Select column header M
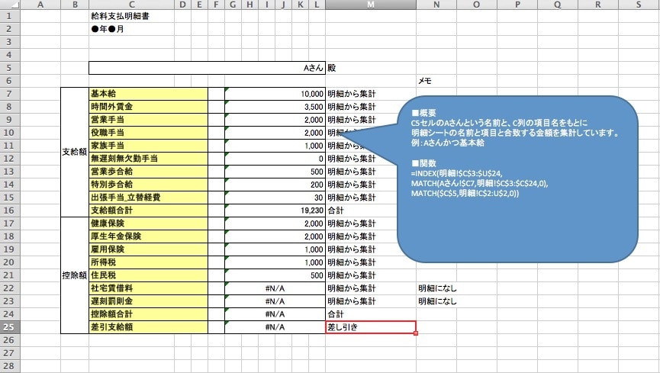This screenshot has width=660, height=373. (x=370, y=5)
